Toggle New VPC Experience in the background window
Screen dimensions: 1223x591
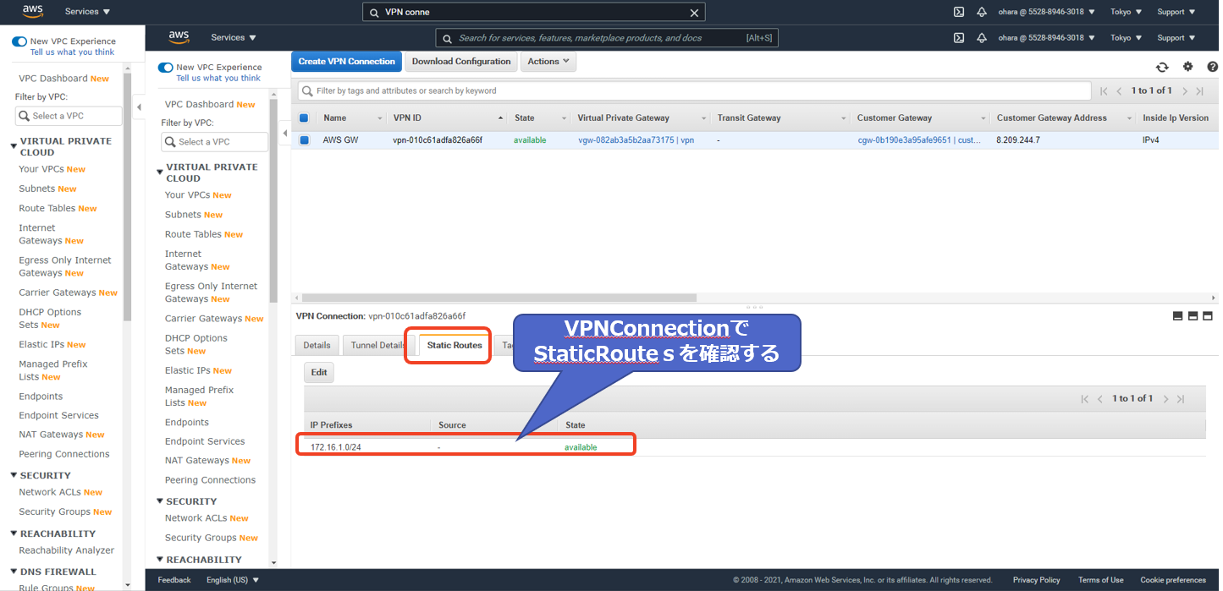click(19, 41)
